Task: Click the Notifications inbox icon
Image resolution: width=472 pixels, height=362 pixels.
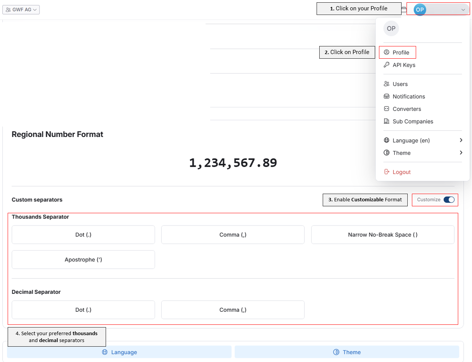Action: click(x=386, y=96)
